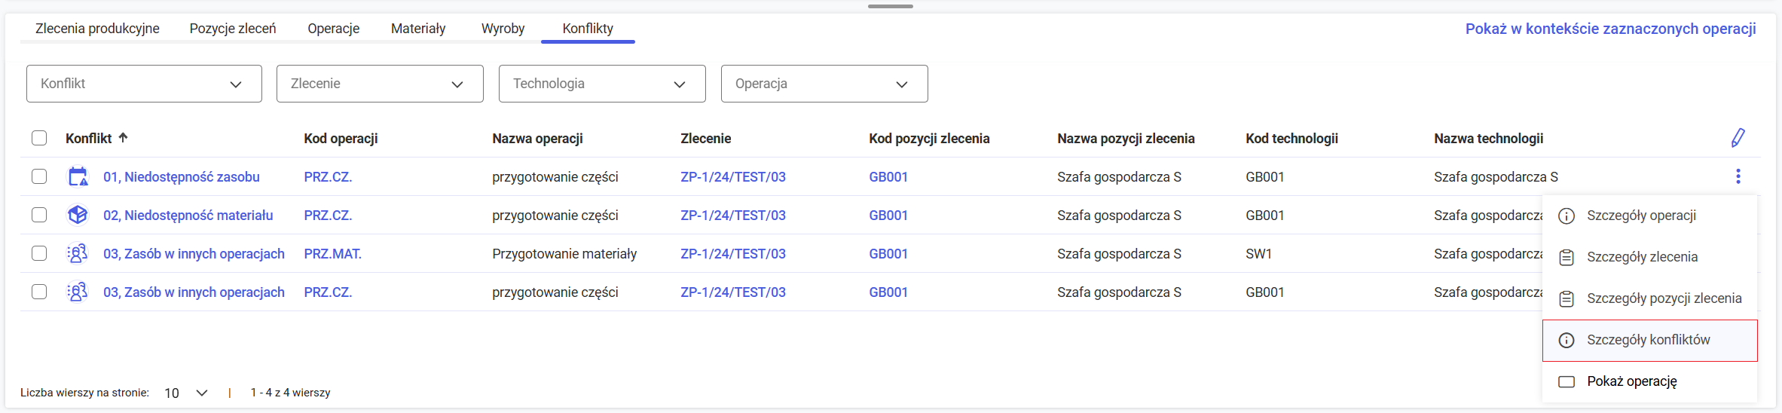Choose Szczegóły konfliktów from context menu
Viewport: 1782px width, 413px height.
1648,340
